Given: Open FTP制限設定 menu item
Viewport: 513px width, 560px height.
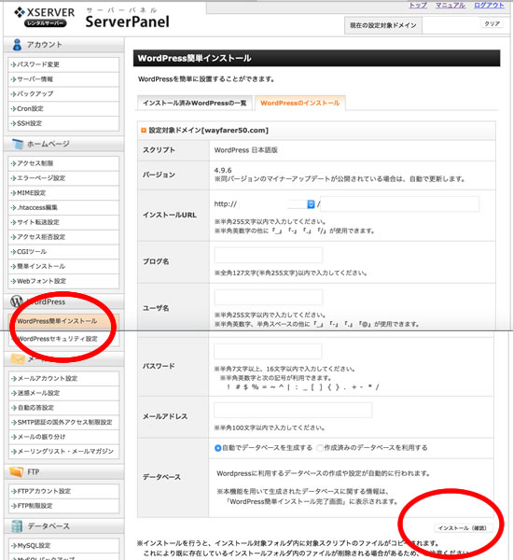Looking at the screenshot, I should click(63, 506).
